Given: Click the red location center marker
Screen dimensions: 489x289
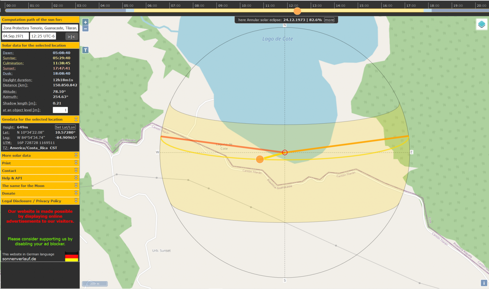Looking at the screenshot, I should point(285,152).
